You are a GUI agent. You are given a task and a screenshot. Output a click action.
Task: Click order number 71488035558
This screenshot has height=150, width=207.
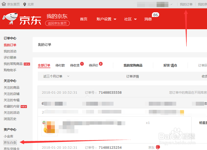(110, 93)
